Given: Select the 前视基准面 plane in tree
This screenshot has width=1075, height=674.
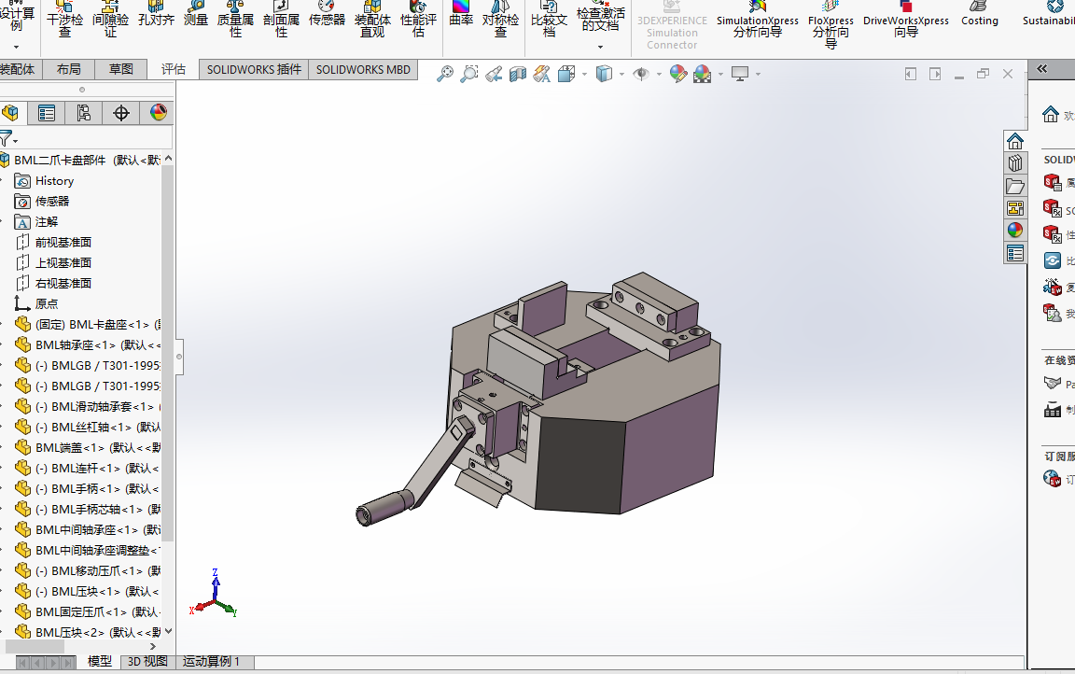Looking at the screenshot, I should click(63, 242).
